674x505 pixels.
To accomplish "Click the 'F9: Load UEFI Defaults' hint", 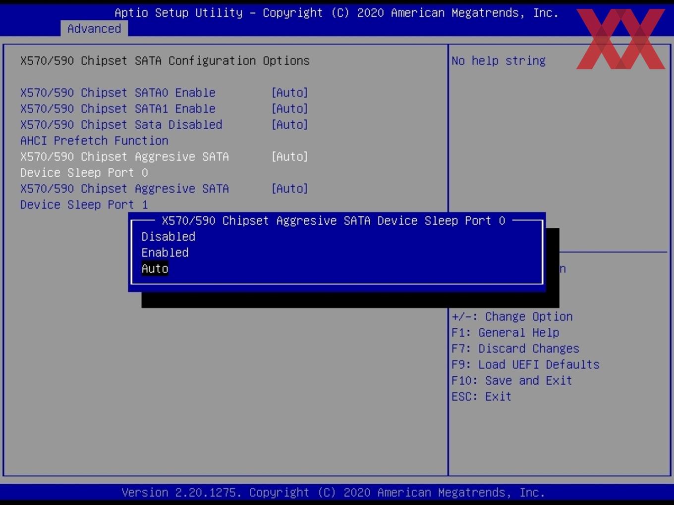I will tap(525, 364).
